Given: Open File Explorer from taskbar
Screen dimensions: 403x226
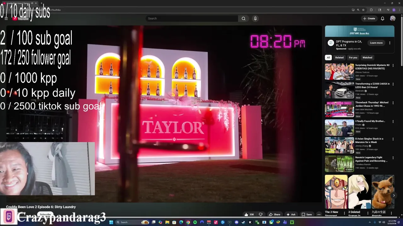Looking at the screenshot, I should pyautogui.click(x=167, y=222).
